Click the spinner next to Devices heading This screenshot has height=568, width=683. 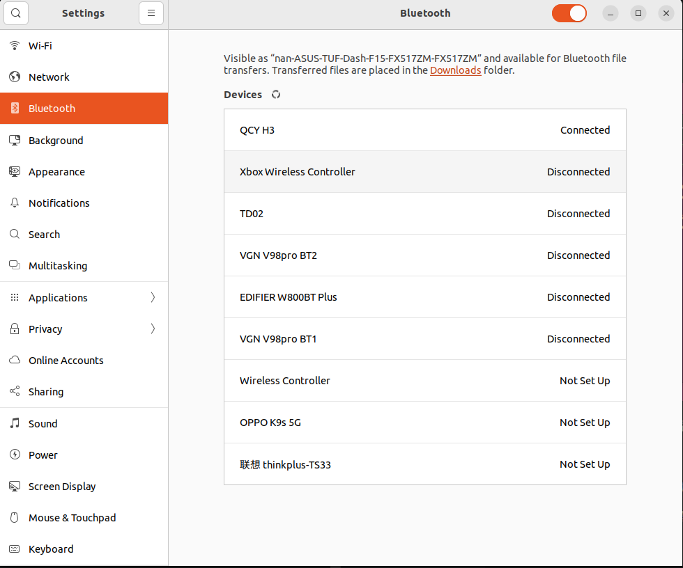276,95
